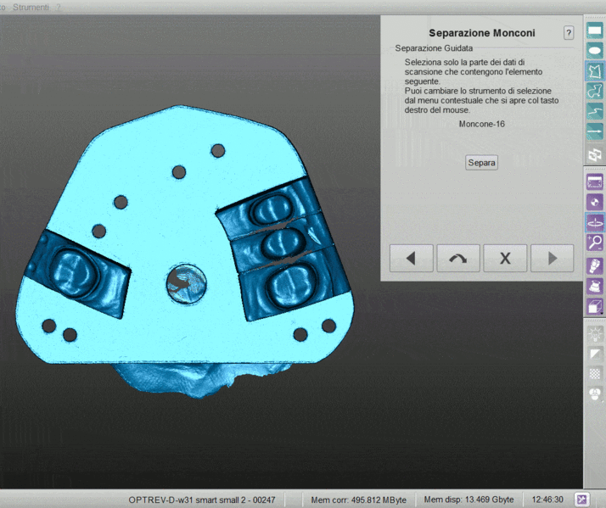Click the Separa button
Screen dimensions: 606x508
tap(481, 163)
